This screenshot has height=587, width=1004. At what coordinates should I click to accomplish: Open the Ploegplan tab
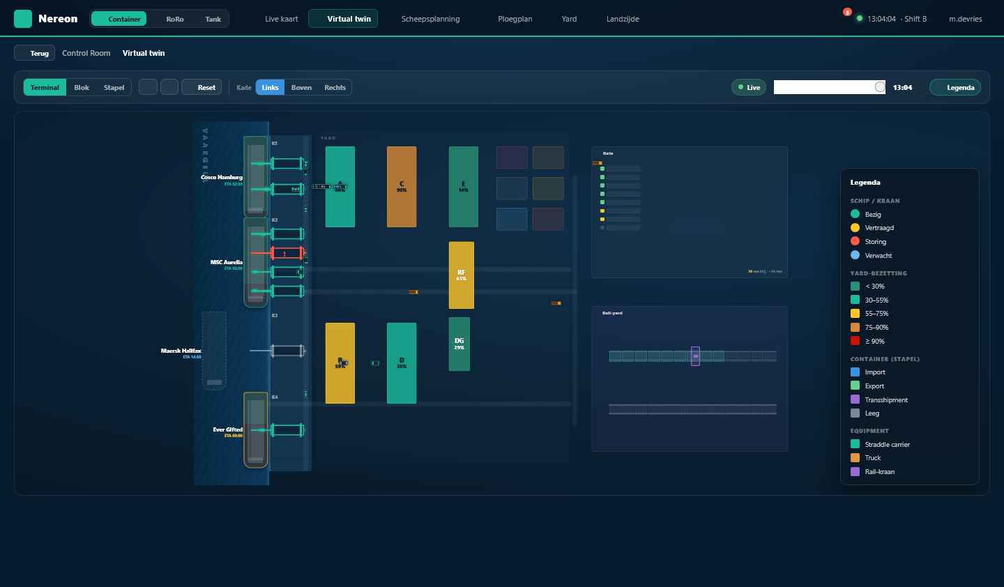tap(515, 19)
